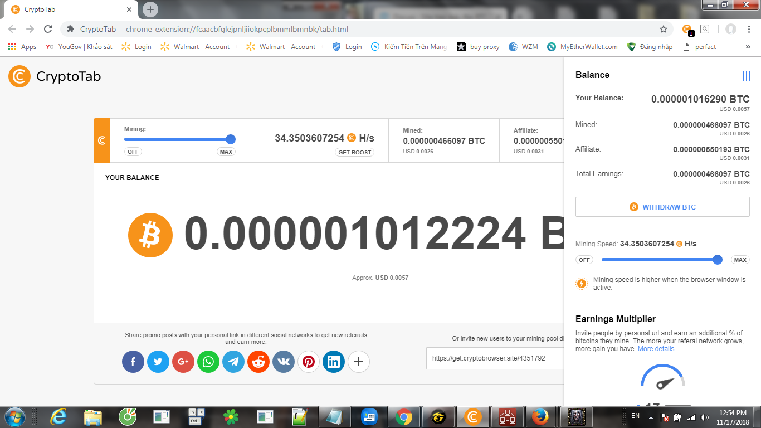The image size is (761, 428).
Task: Set MAX mining speed in Balance panel
Action: click(740, 260)
